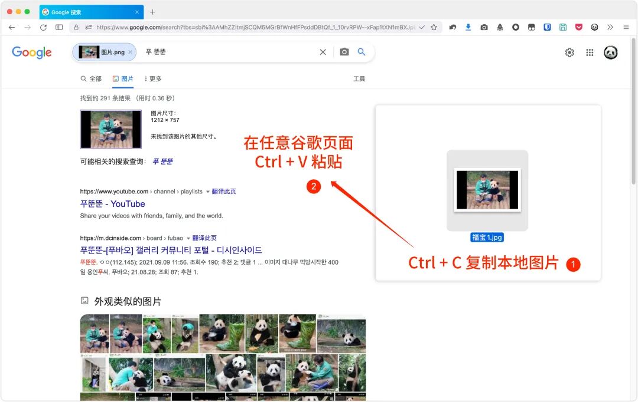Select the 图片 results tab

(x=123, y=79)
